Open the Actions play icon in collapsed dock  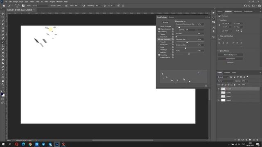(214, 13)
